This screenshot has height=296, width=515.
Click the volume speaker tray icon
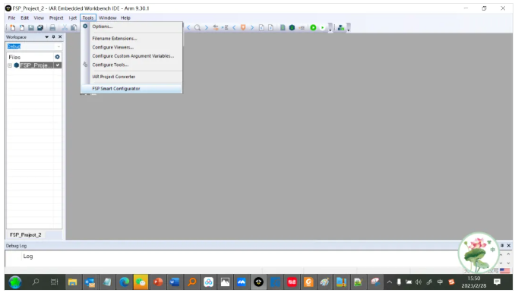419,282
